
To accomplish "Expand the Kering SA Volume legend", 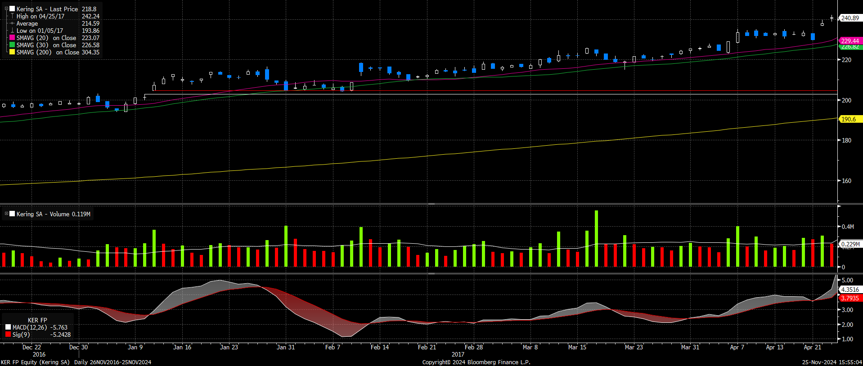I will 6,214.
